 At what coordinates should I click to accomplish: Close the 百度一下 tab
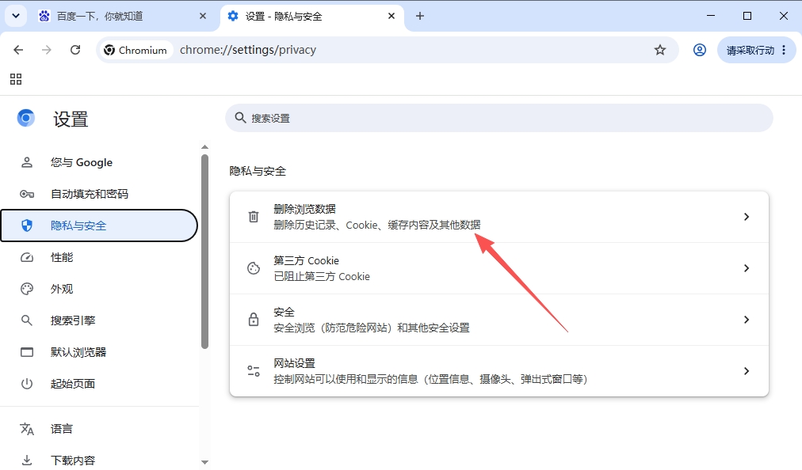(x=203, y=16)
